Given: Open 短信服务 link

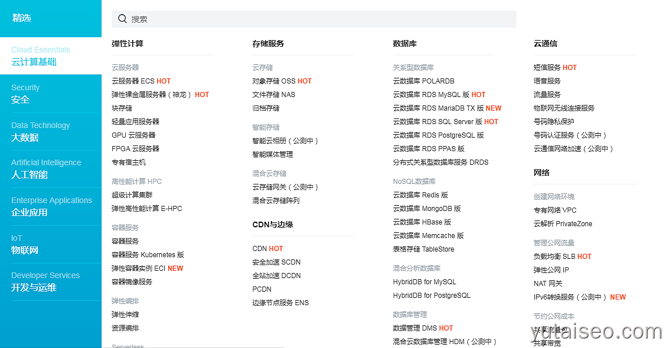Looking at the screenshot, I should [x=547, y=68].
